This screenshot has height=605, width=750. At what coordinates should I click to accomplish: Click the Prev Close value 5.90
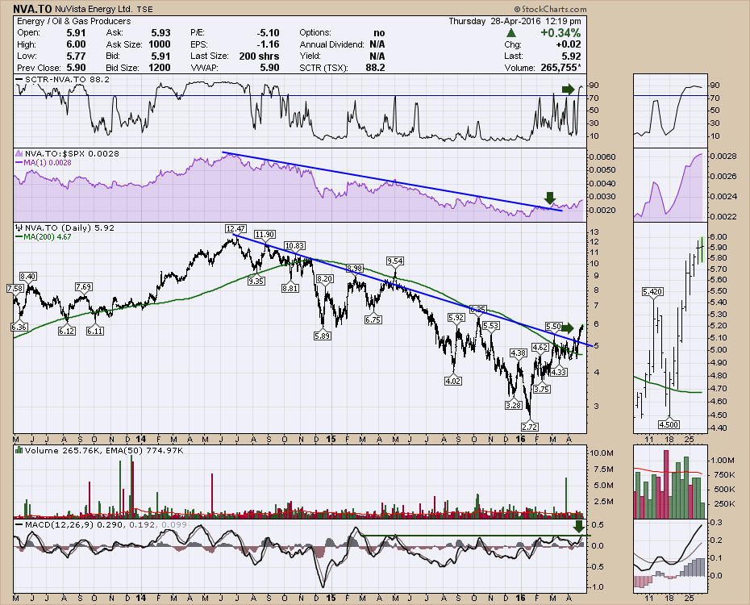click(x=76, y=68)
